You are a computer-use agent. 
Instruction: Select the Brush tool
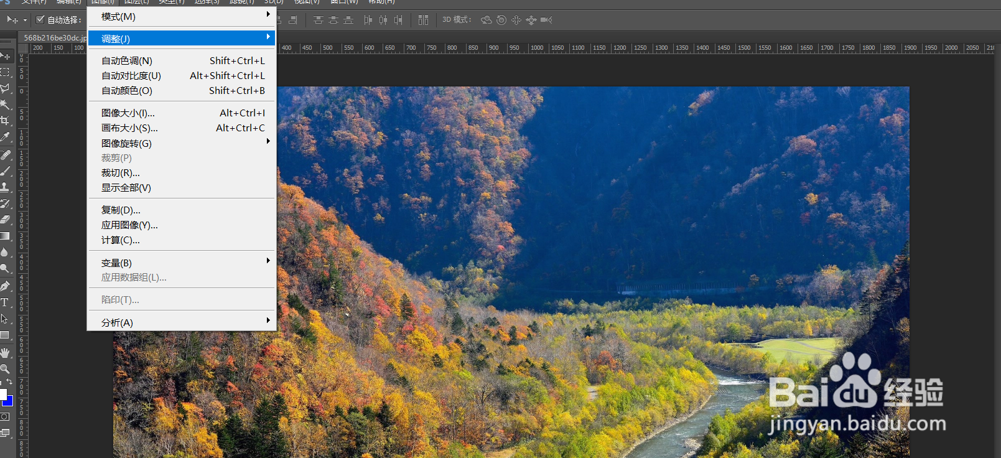click(5, 171)
